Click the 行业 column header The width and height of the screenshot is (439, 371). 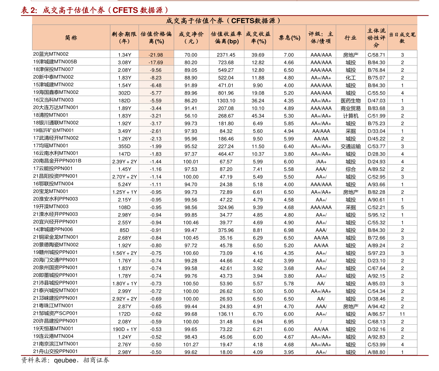pyautogui.click(x=351, y=38)
